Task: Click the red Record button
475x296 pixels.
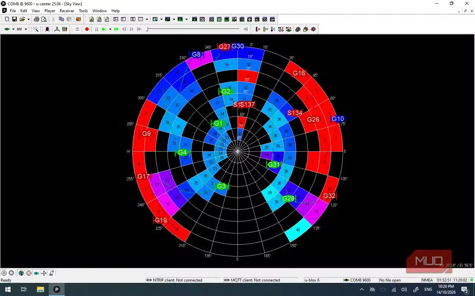Action: pos(87,29)
